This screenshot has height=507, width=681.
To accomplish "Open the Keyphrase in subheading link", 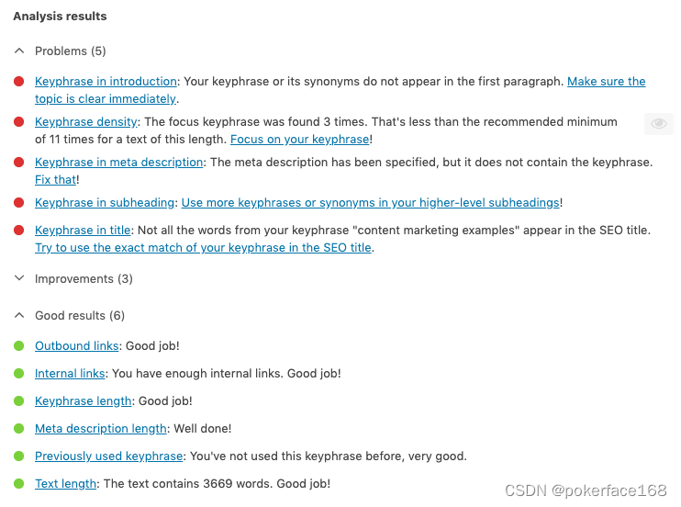I will (105, 203).
